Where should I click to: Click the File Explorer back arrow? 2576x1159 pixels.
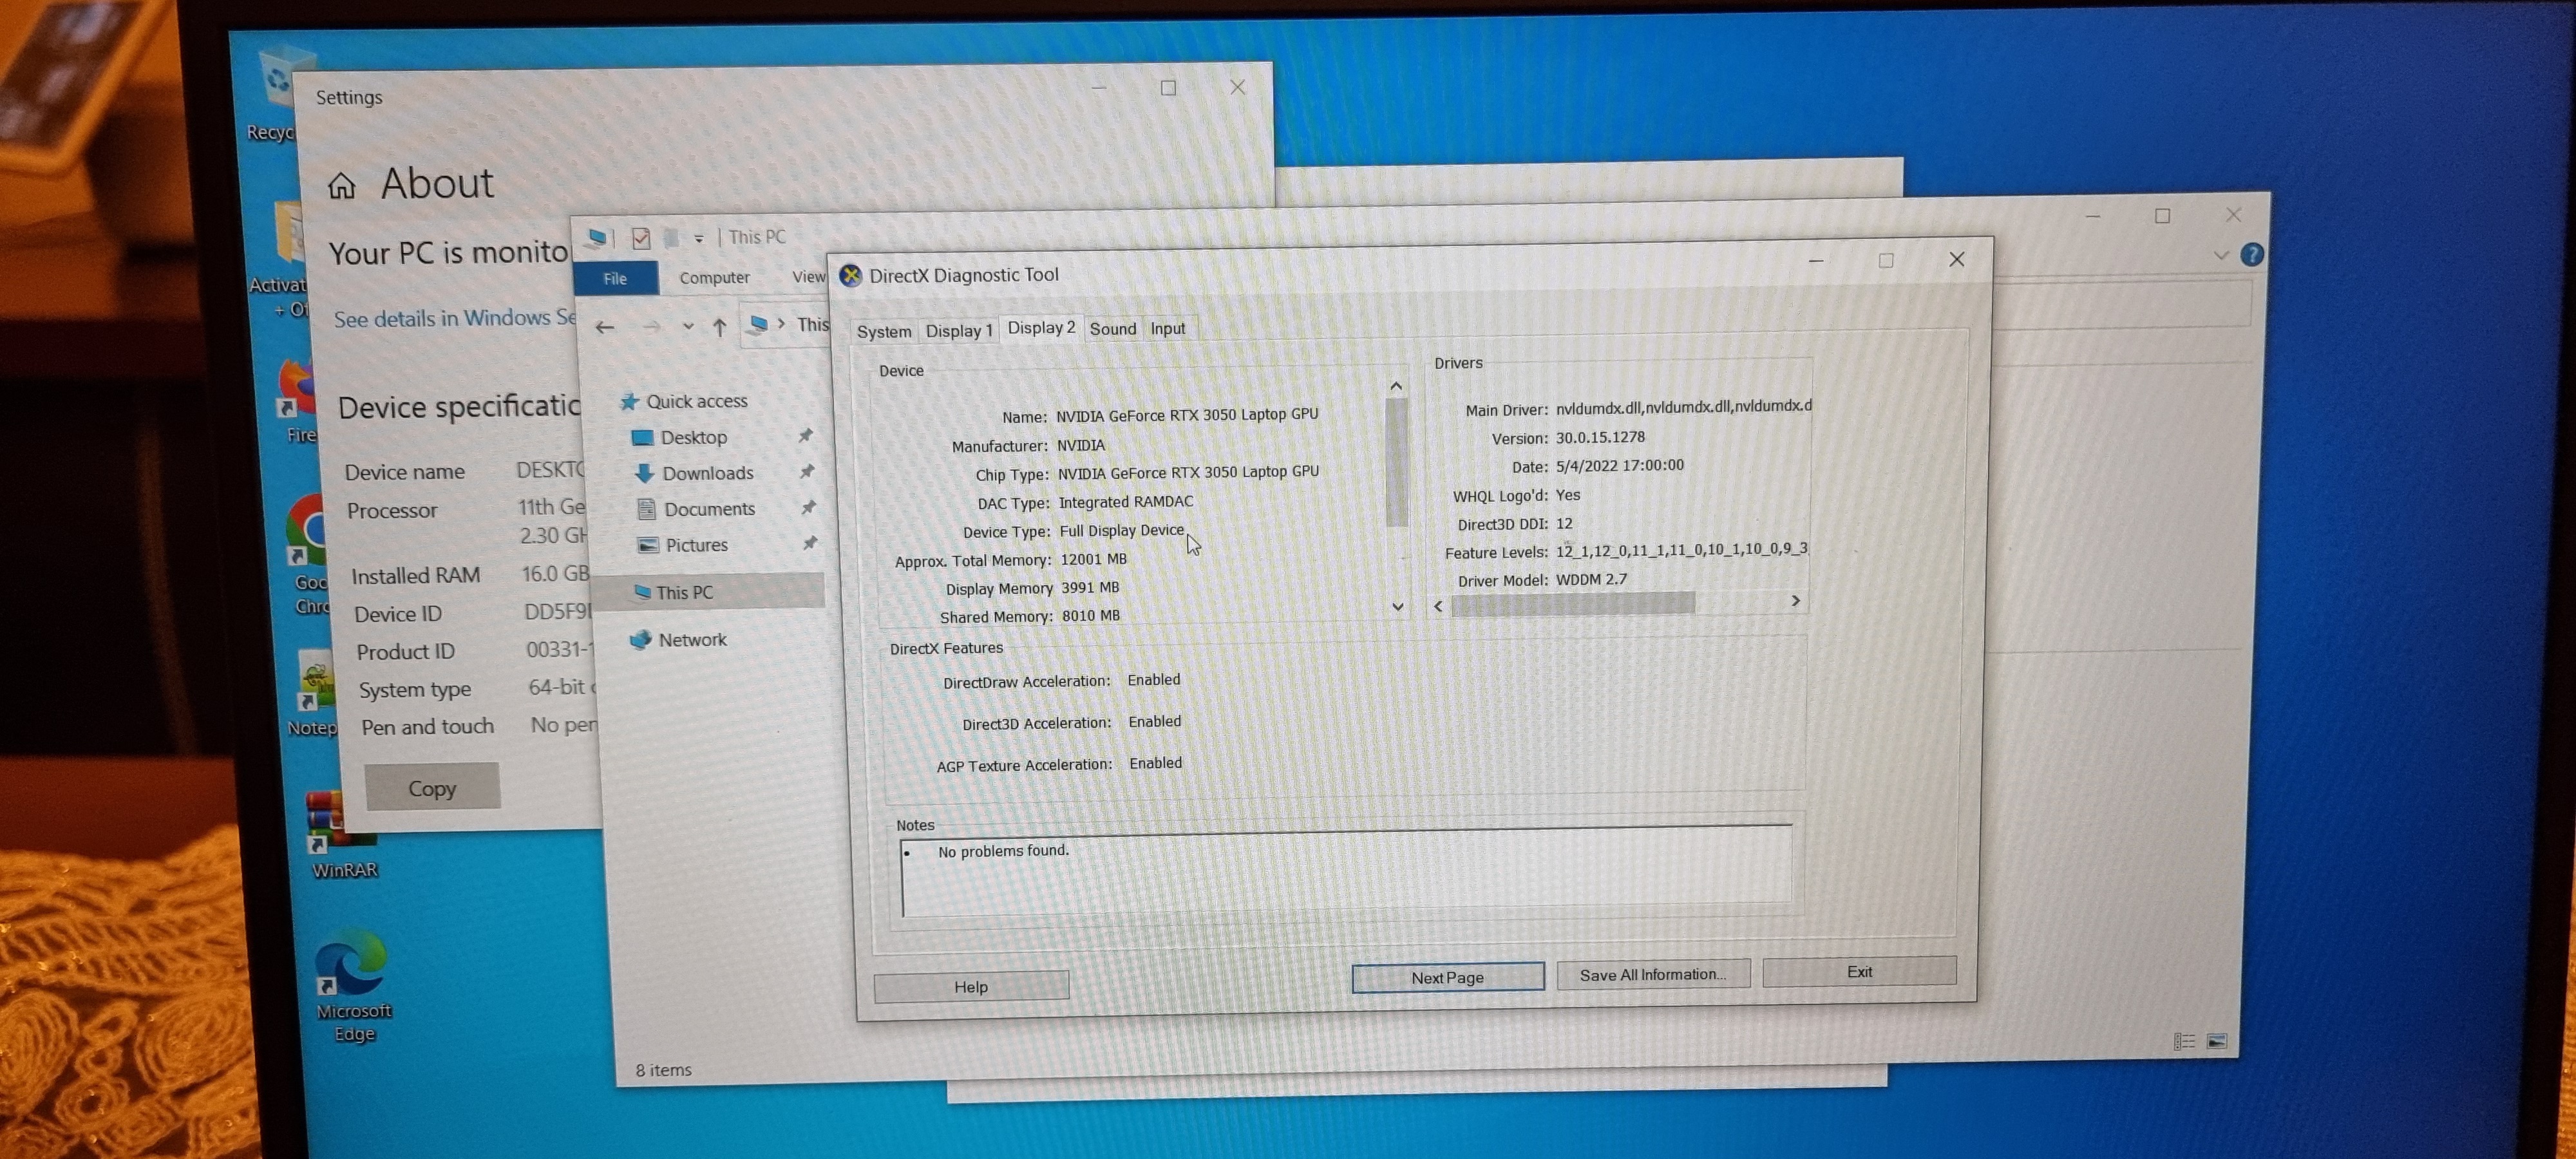tap(605, 327)
